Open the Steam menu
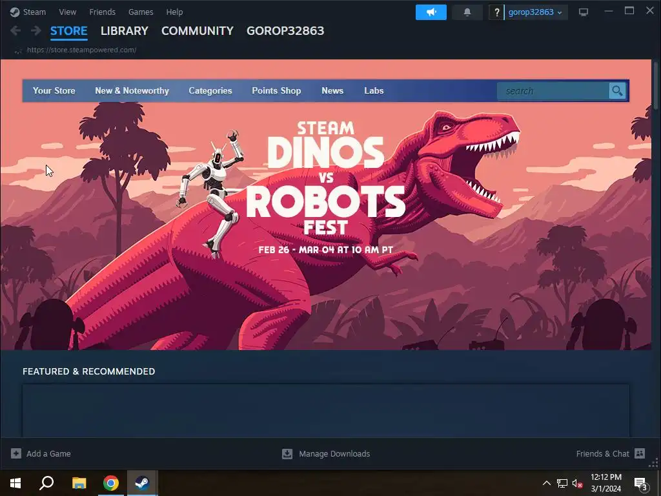 coord(34,12)
